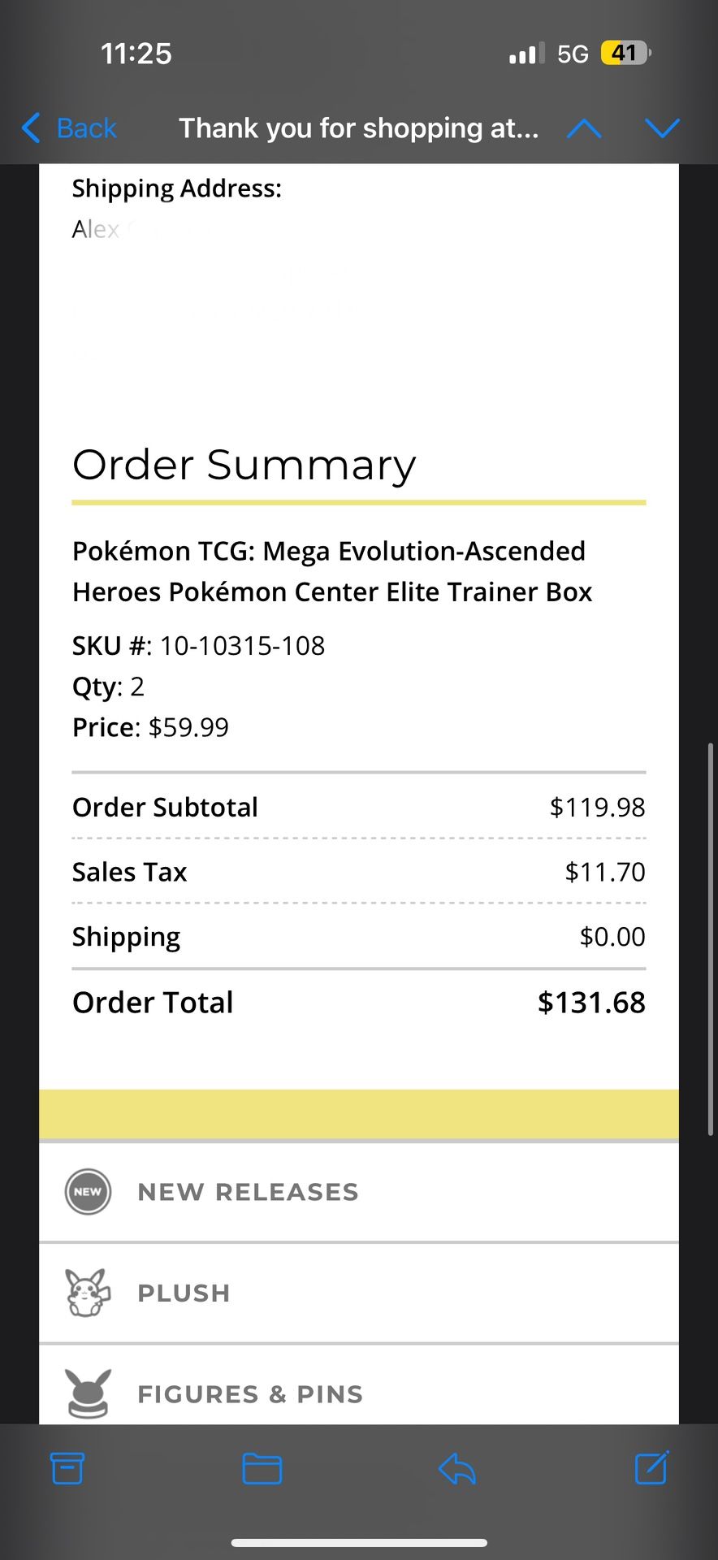Tap the reply arrow icon
Image resolution: width=718 pixels, height=1560 pixels.
click(456, 1468)
